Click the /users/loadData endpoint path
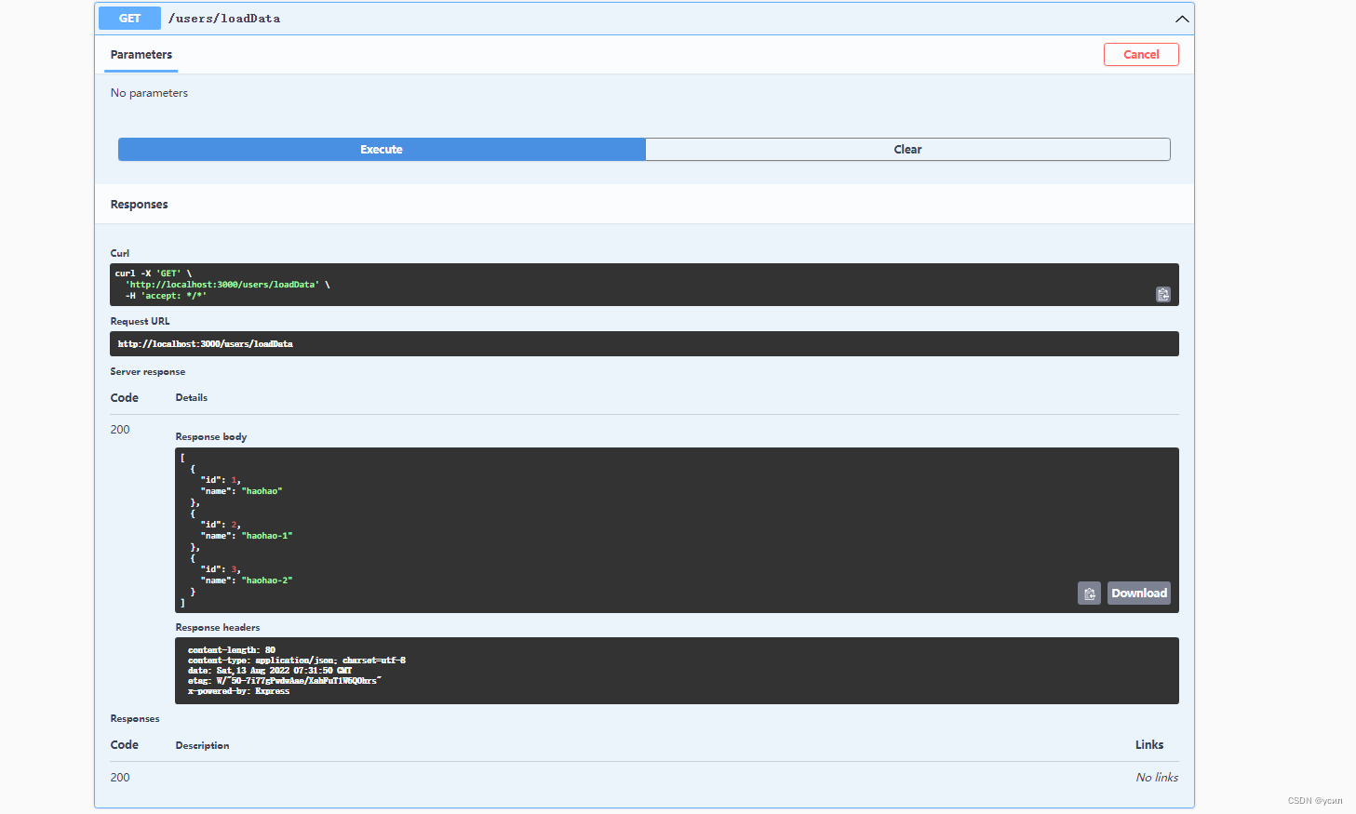 point(224,19)
